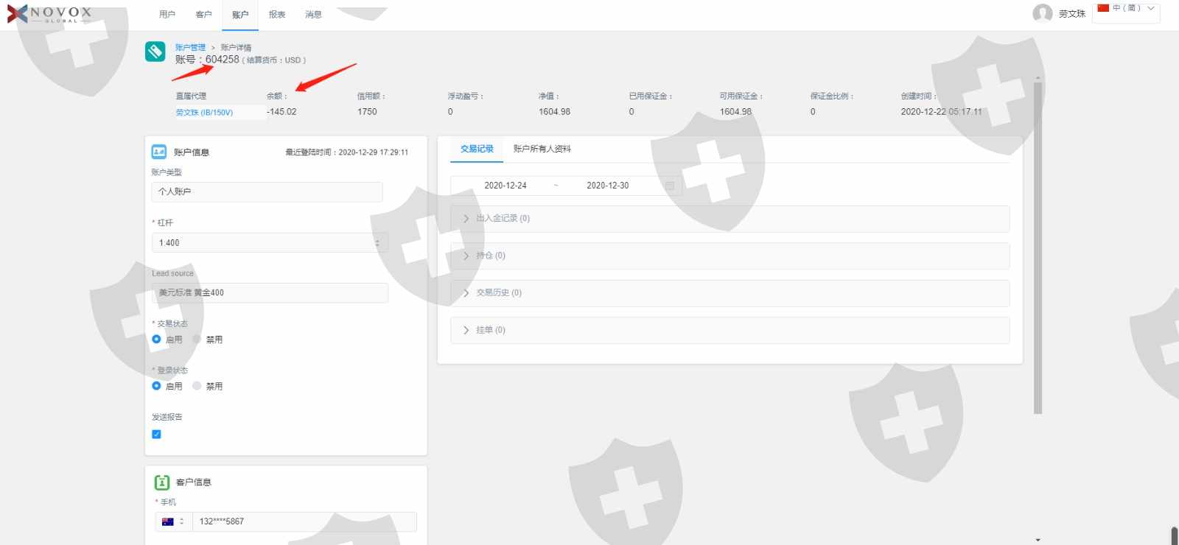Click the start date field 2020-12-24
This screenshot has width=1179, height=545.
(505, 186)
